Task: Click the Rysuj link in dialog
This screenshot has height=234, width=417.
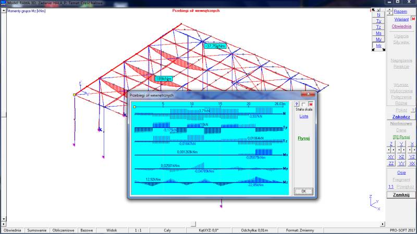Action: point(304,138)
